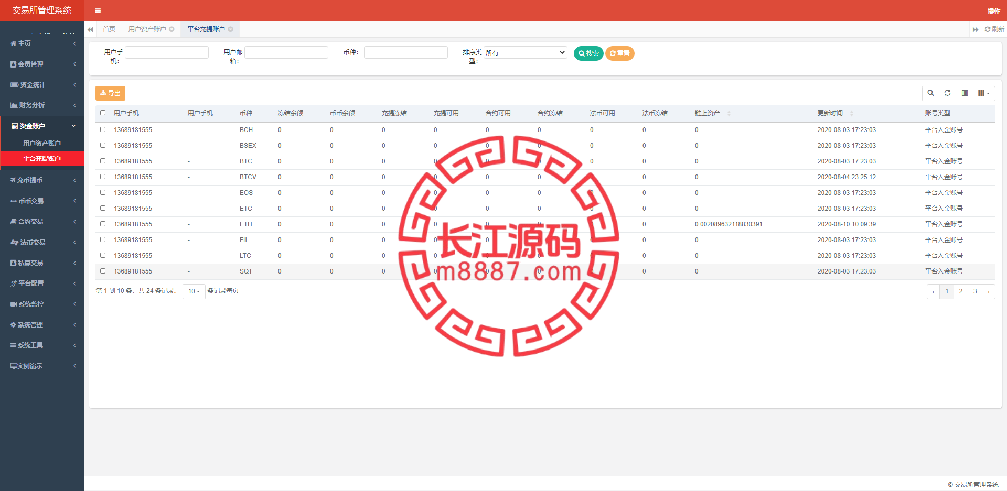Expand the 合约交易 sidebar chevron
1007x491 pixels.
(74, 222)
